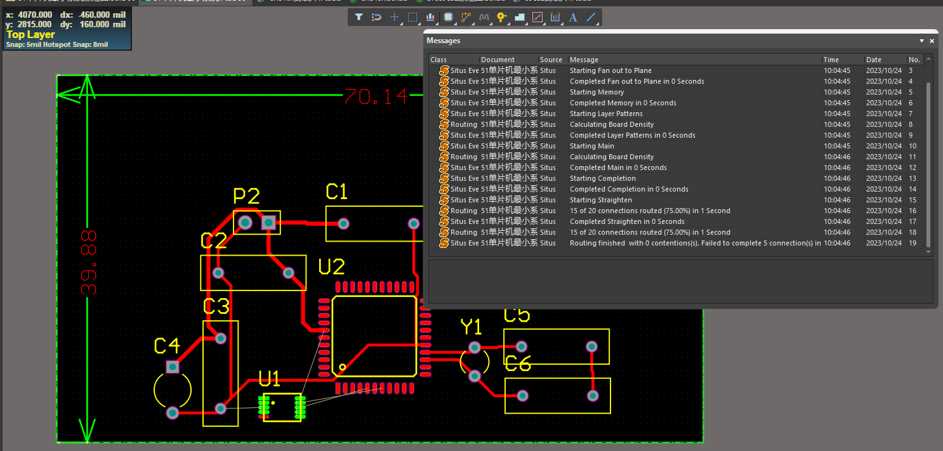Select the 'Completed Layer Patterns in 0 Seconds' row
The height and width of the screenshot is (451, 943).
(x=676, y=135)
